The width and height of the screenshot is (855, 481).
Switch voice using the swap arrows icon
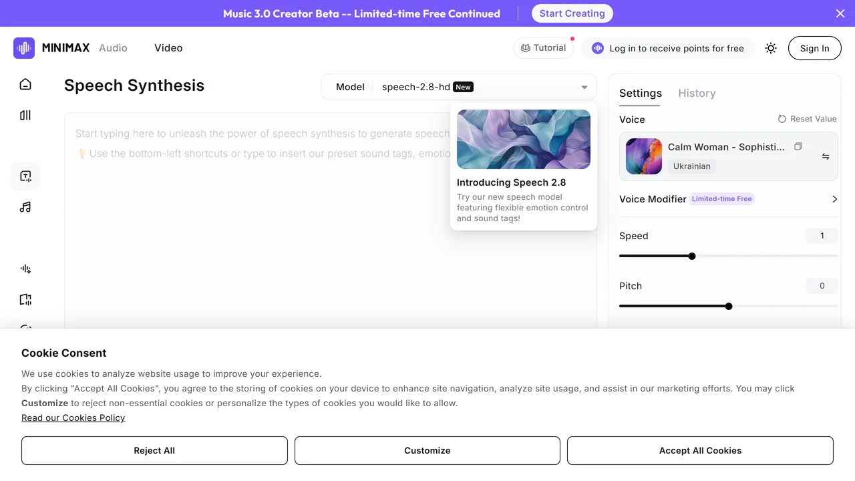click(x=826, y=156)
